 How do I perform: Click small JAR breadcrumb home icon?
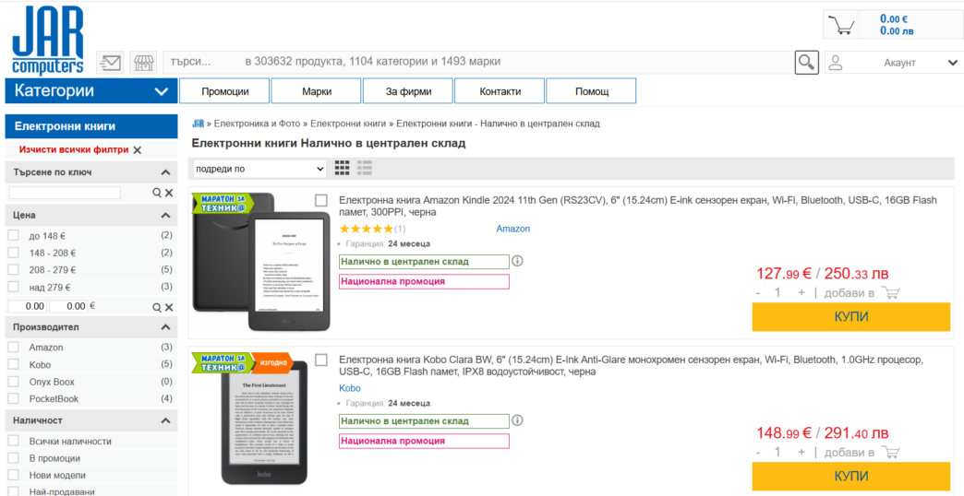[198, 124]
